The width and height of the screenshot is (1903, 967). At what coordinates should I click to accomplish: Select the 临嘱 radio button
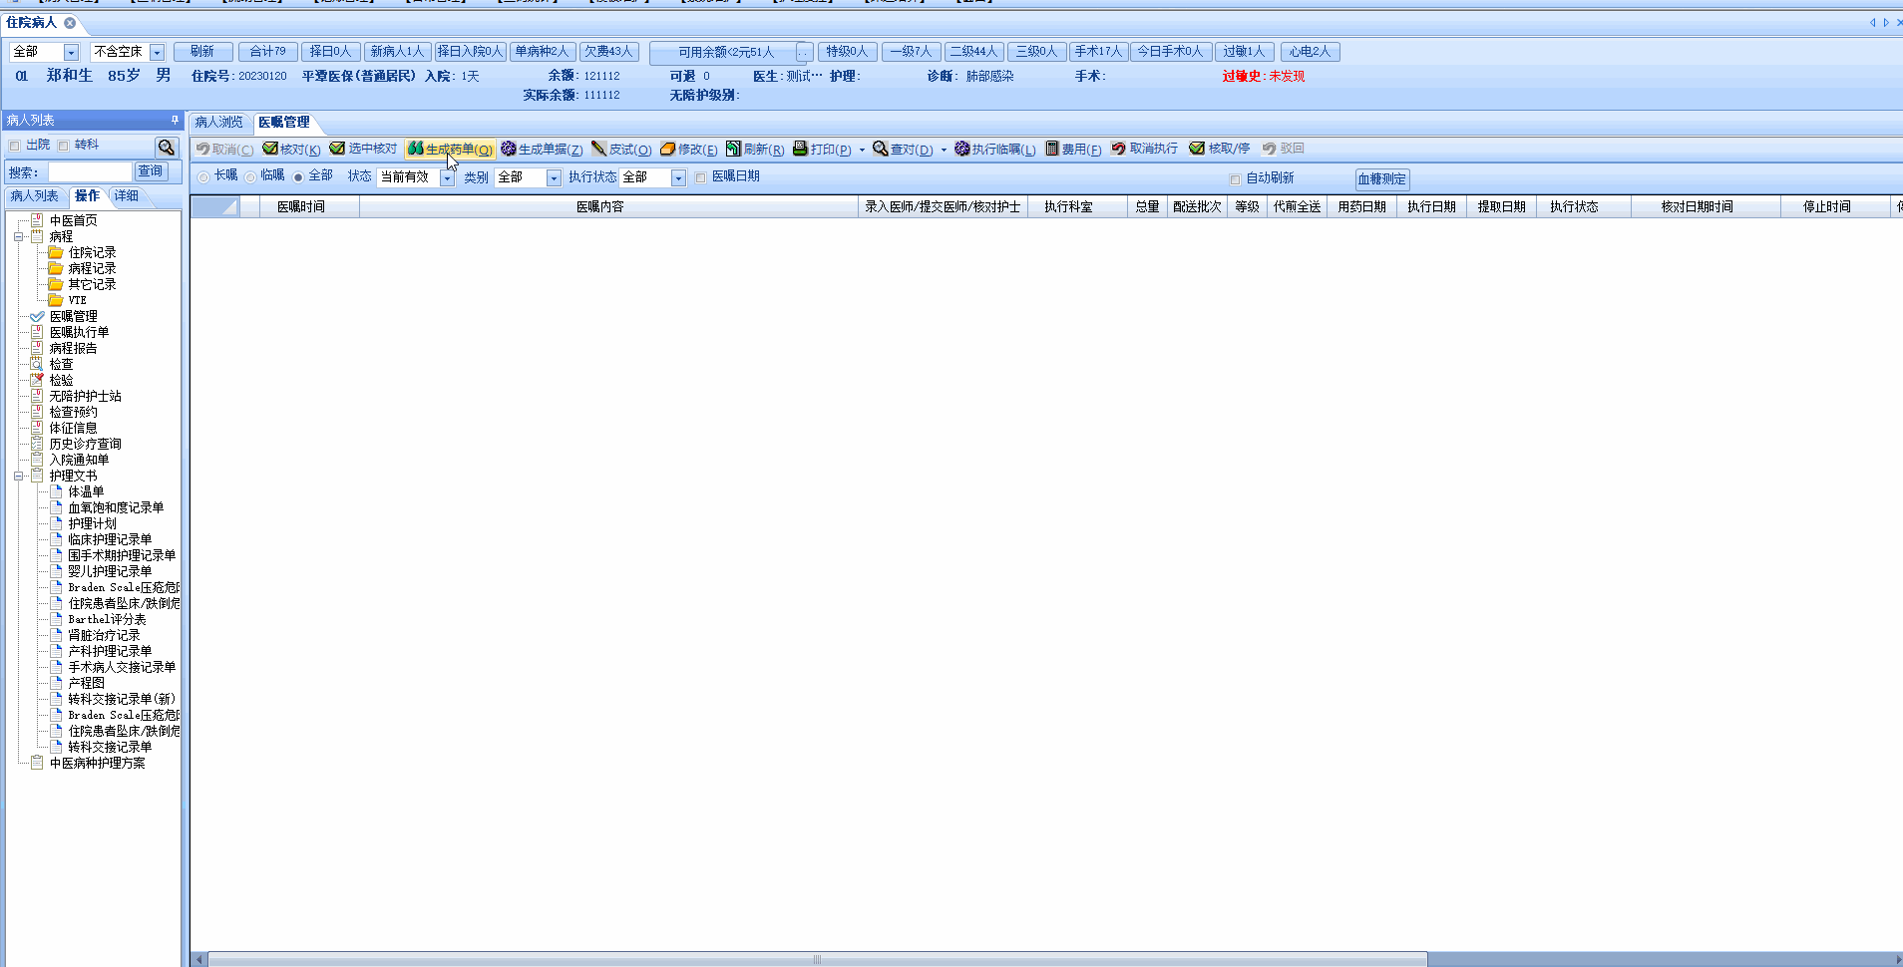(x=250, y=176)
